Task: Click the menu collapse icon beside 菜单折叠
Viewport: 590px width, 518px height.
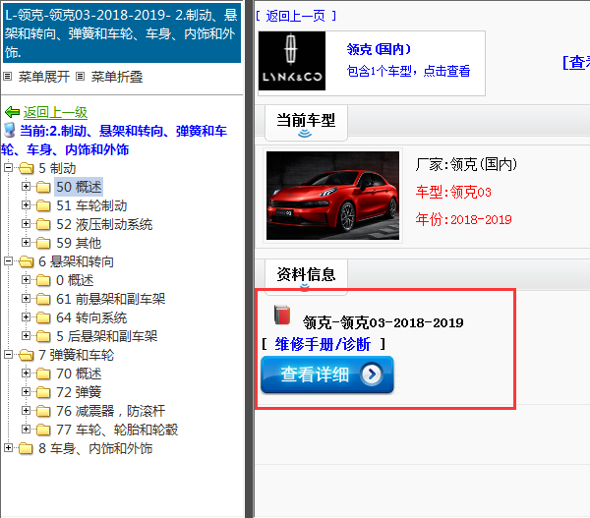Action: [x=80, y=77]
